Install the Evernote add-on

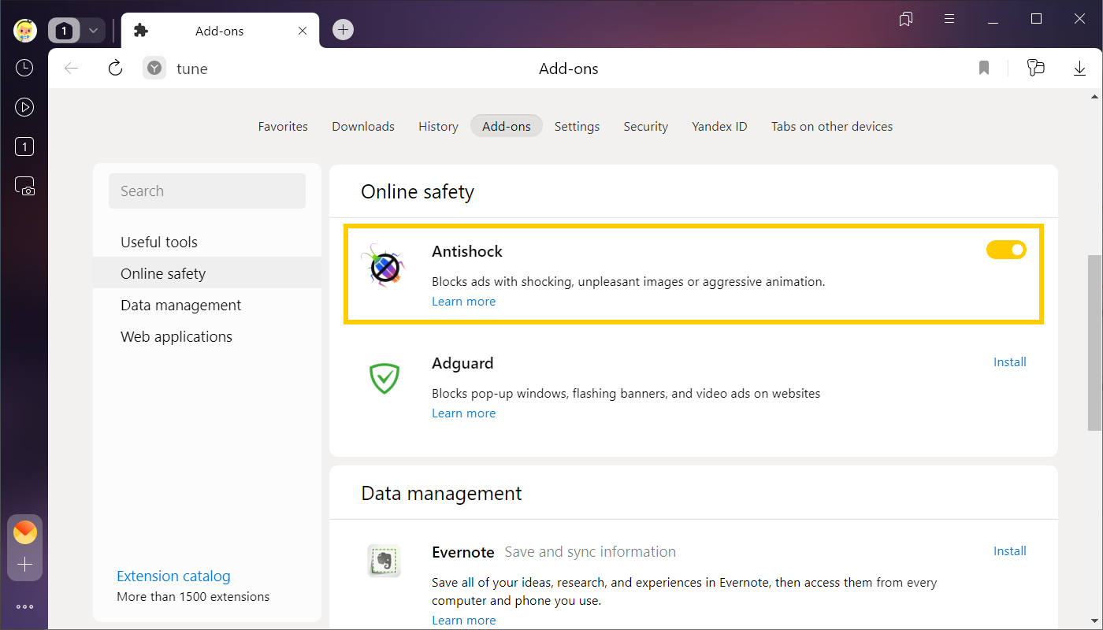1010,550
